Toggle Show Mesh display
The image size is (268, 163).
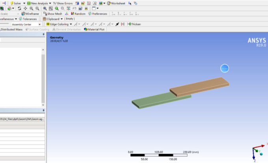[52, 14]
